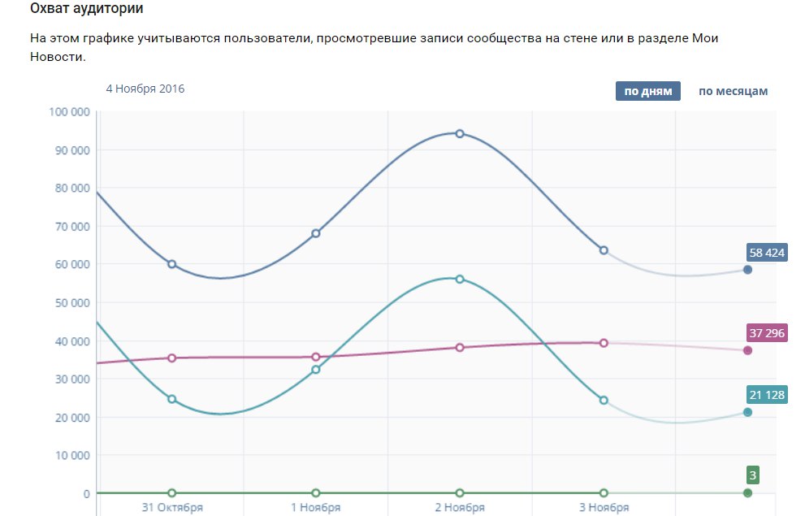Select the green line point on 1 Ноября

(x=316, y=493)
